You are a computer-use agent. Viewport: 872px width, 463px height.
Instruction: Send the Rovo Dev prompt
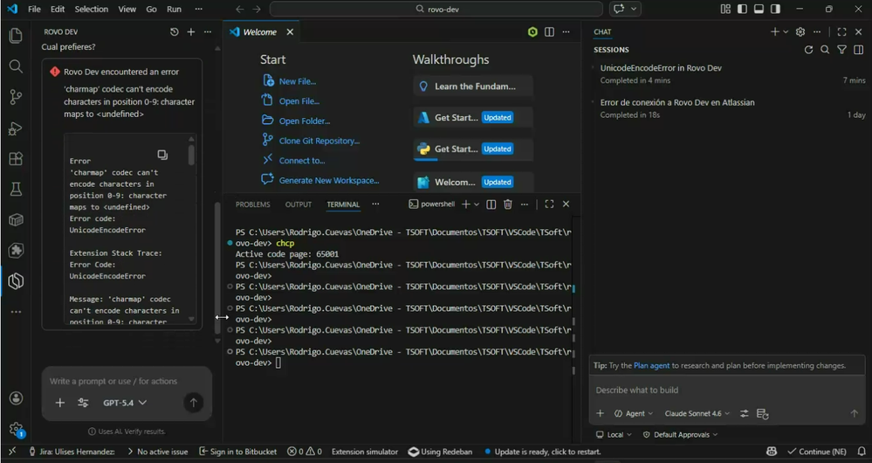coord(193,403)
